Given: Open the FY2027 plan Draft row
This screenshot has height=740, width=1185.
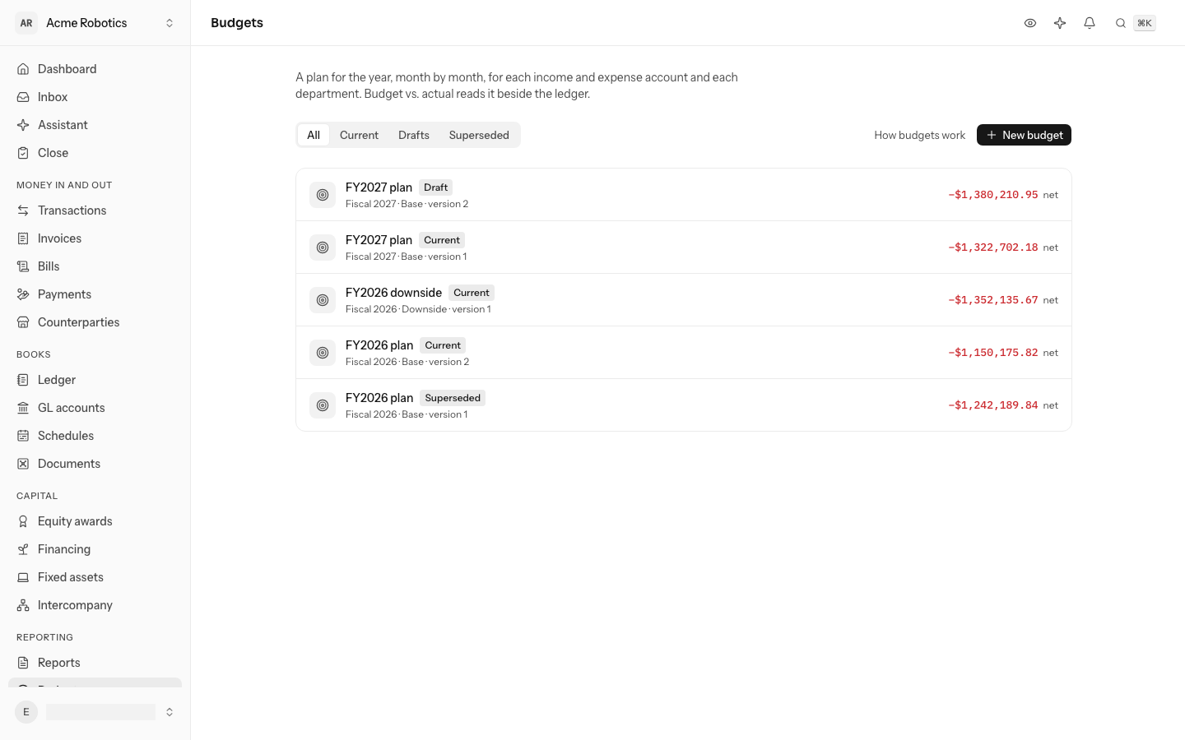Looking at the screenshot, I should [684, 195].
